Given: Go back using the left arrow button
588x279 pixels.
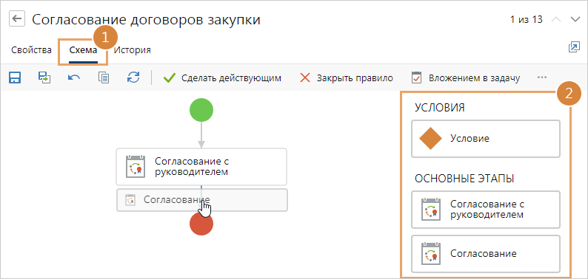Looking at the screenshot, I should click(x=17, y=18).
